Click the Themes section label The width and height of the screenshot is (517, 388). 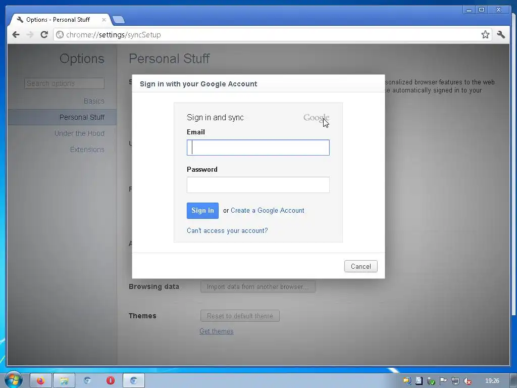point(142,316)
